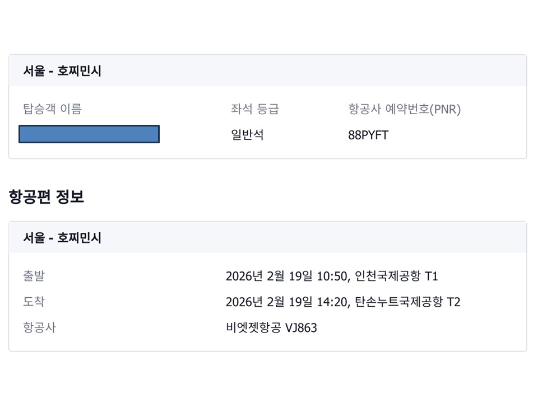The image size is (538, 403).
Task: Click 서울 - 호찌민시 header in passenger card
Action: coord(62,71)
